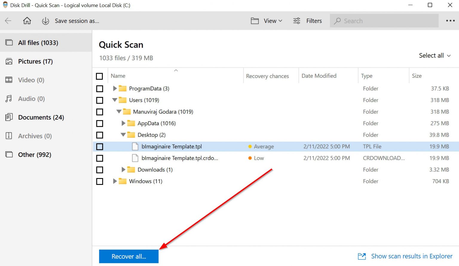Click the Audio music note icon
Screen dimensions: 459x266
9,99
